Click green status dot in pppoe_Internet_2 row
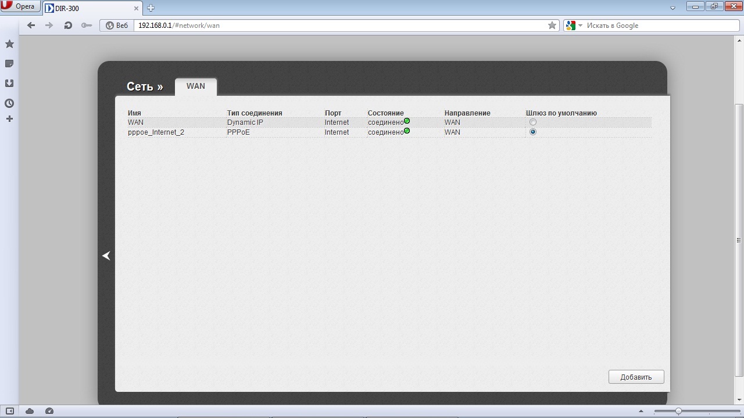Viewport: 744px width, 418px height. point(407,131)
